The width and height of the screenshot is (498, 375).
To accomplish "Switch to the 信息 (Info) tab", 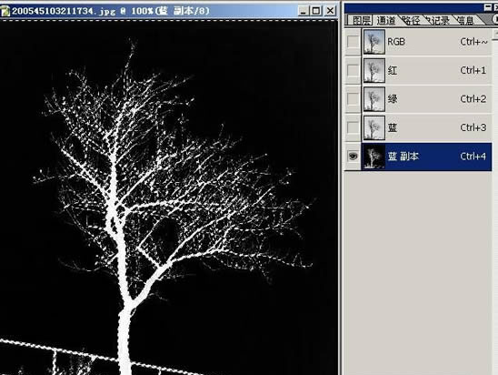I will tap(465, 20).
